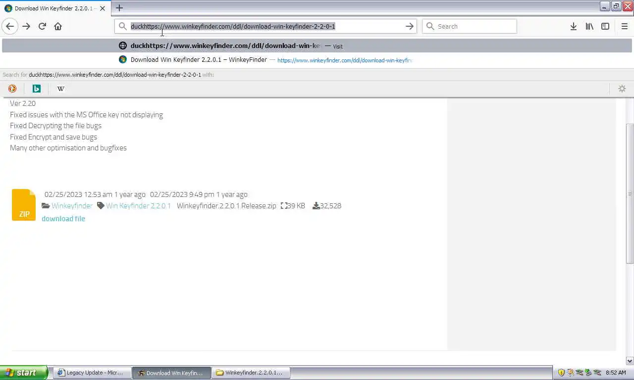Open a new tab with plus

pyautogui.click(x=119, y=8)
